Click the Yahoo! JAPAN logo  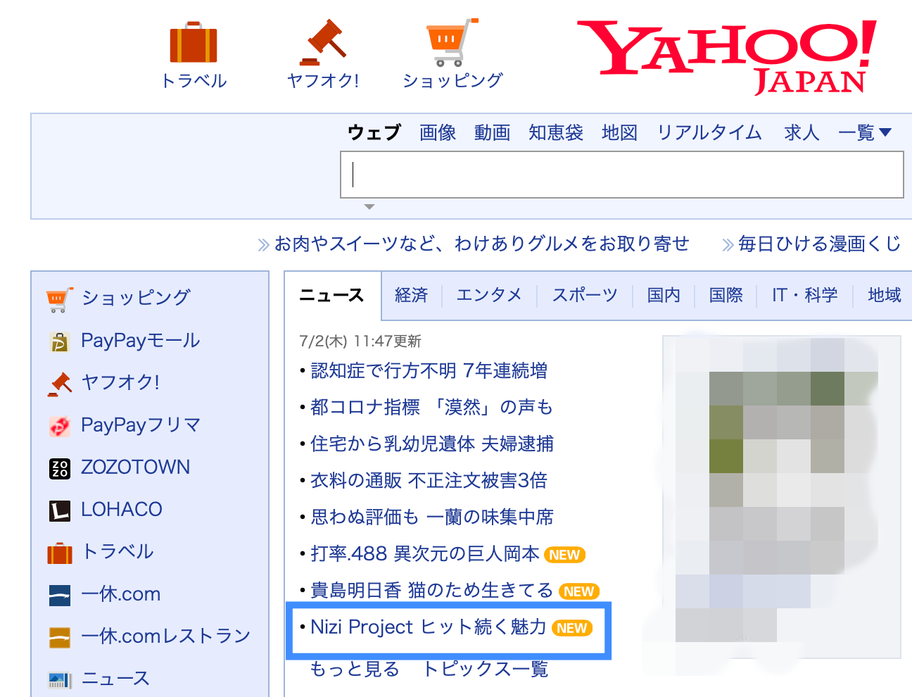[727, 56]
